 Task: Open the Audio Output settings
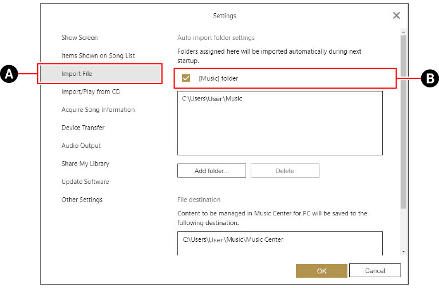tap(81, 146)
